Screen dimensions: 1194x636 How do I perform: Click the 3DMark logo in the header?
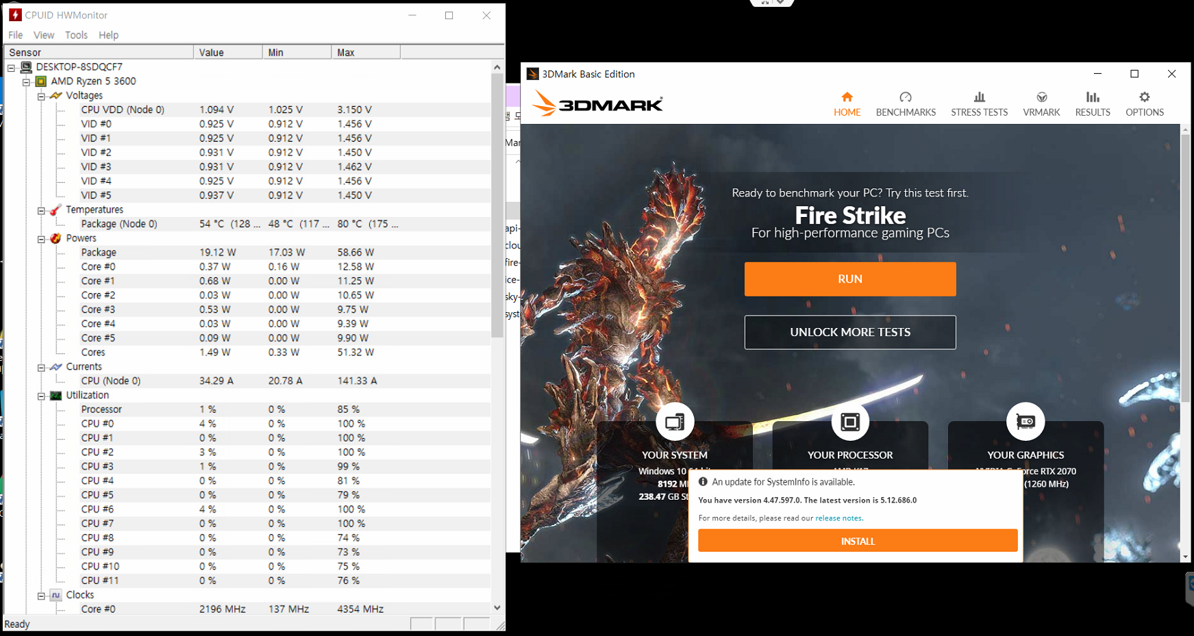point(597,103)
